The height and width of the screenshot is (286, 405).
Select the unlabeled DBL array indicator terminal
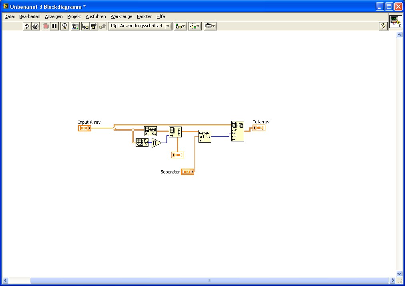pyautogui.click(x=177, y=155)
